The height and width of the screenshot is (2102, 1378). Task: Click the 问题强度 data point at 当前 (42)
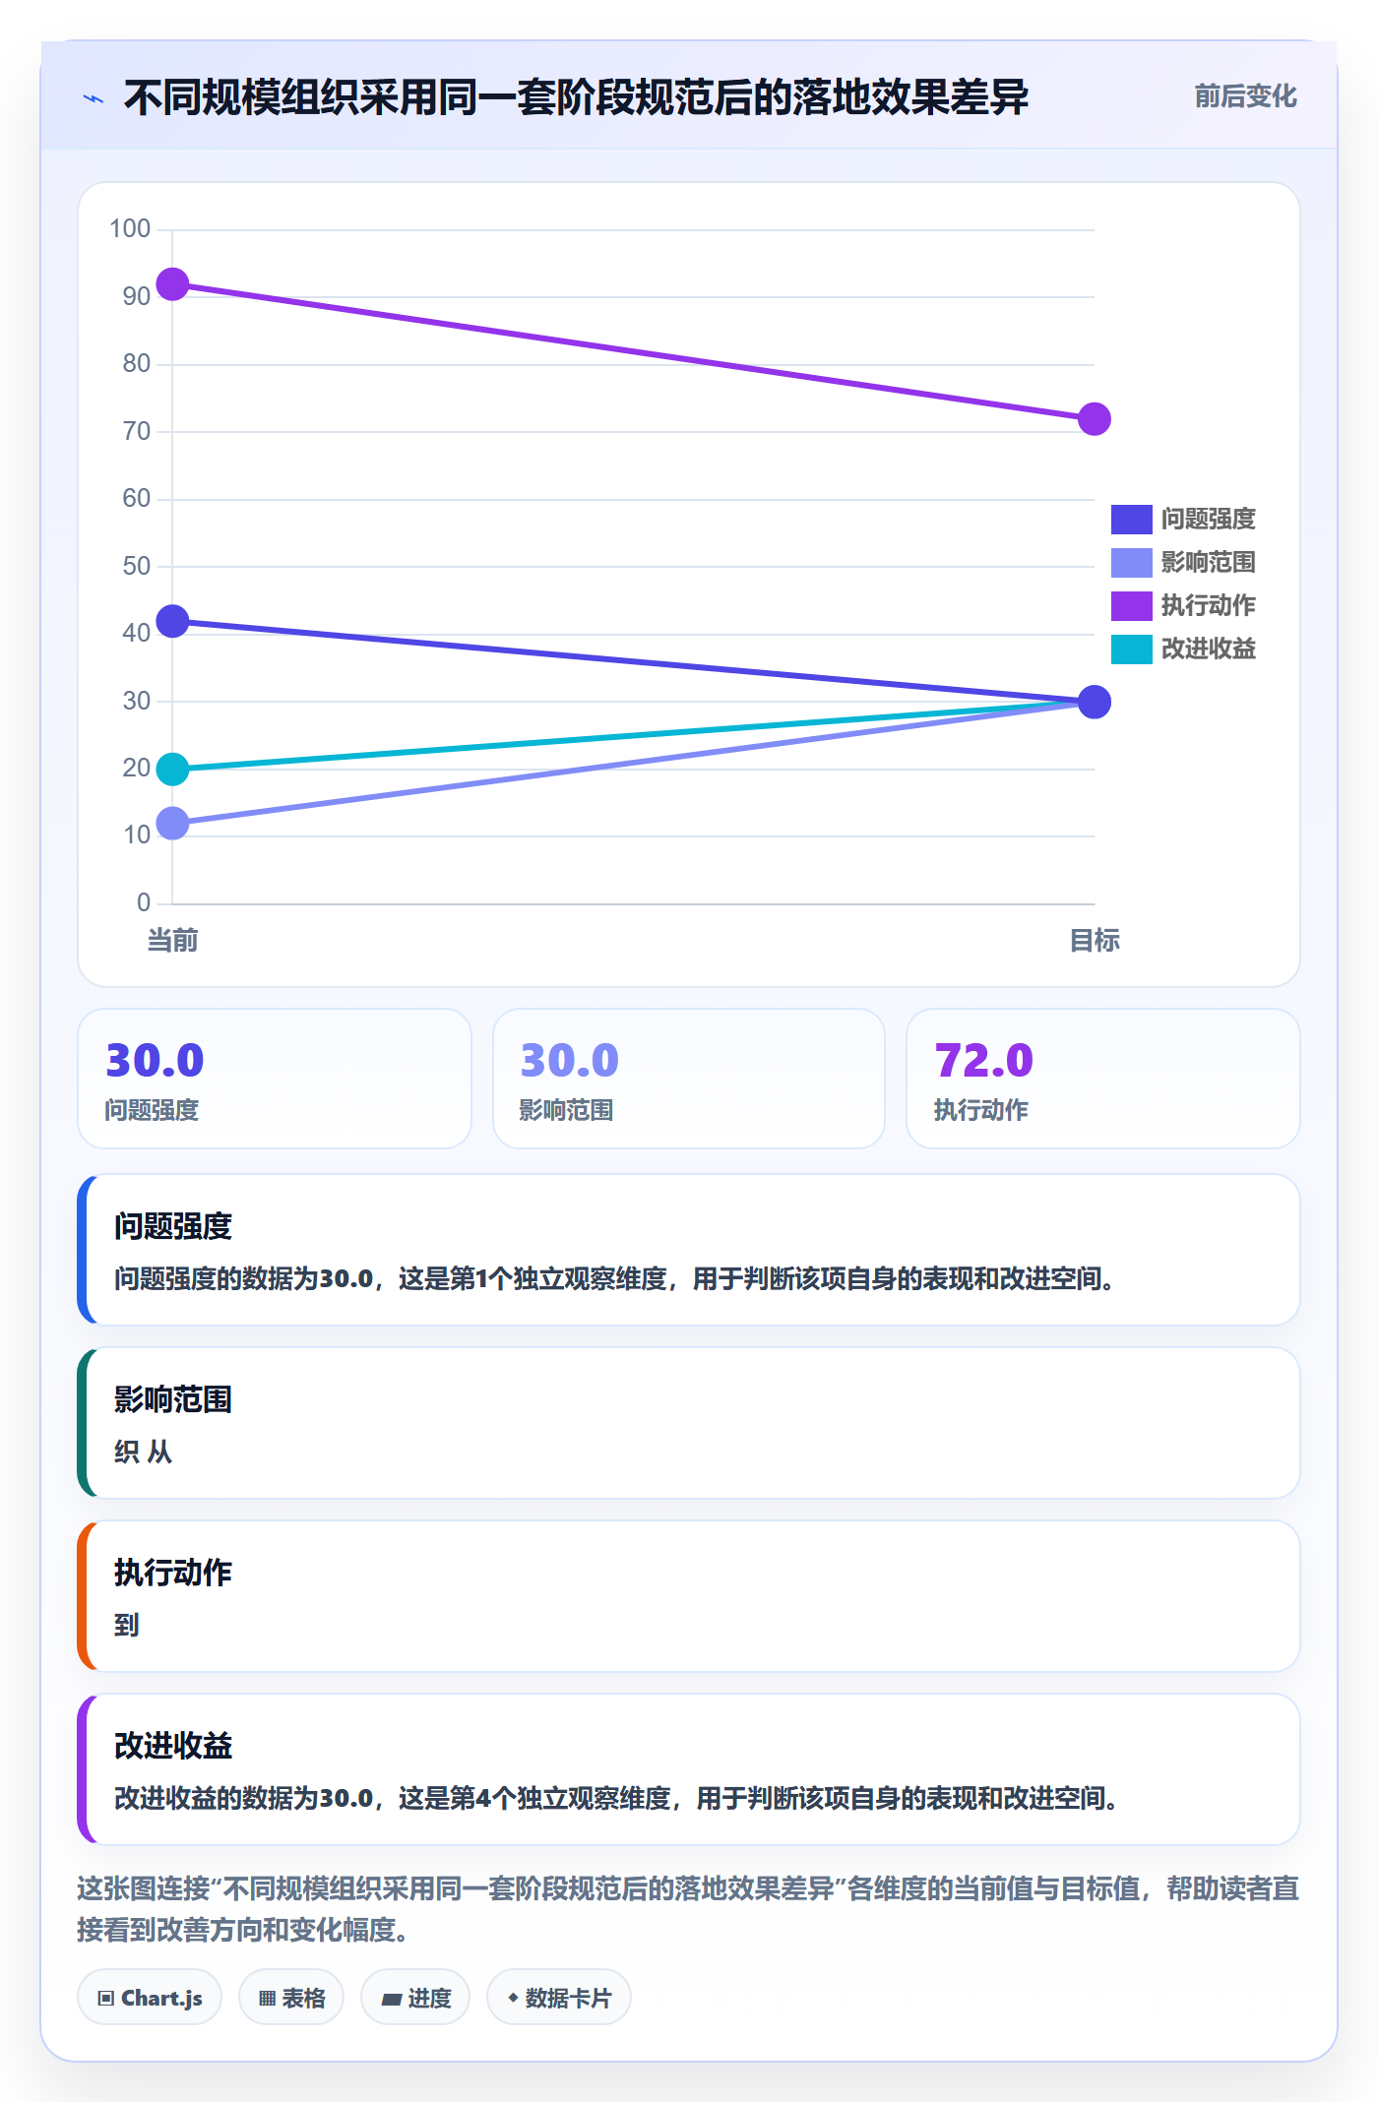click(172, 621)
